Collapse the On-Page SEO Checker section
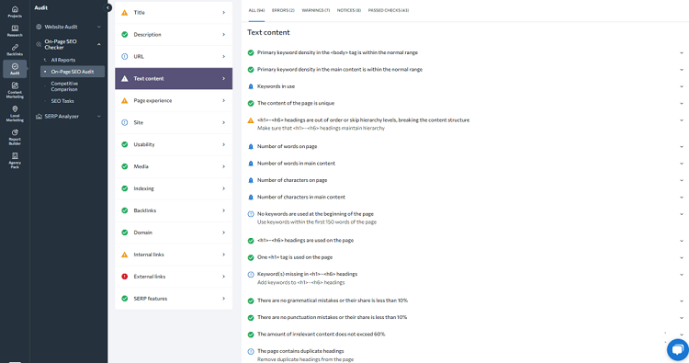 click(x=69, y=44)
